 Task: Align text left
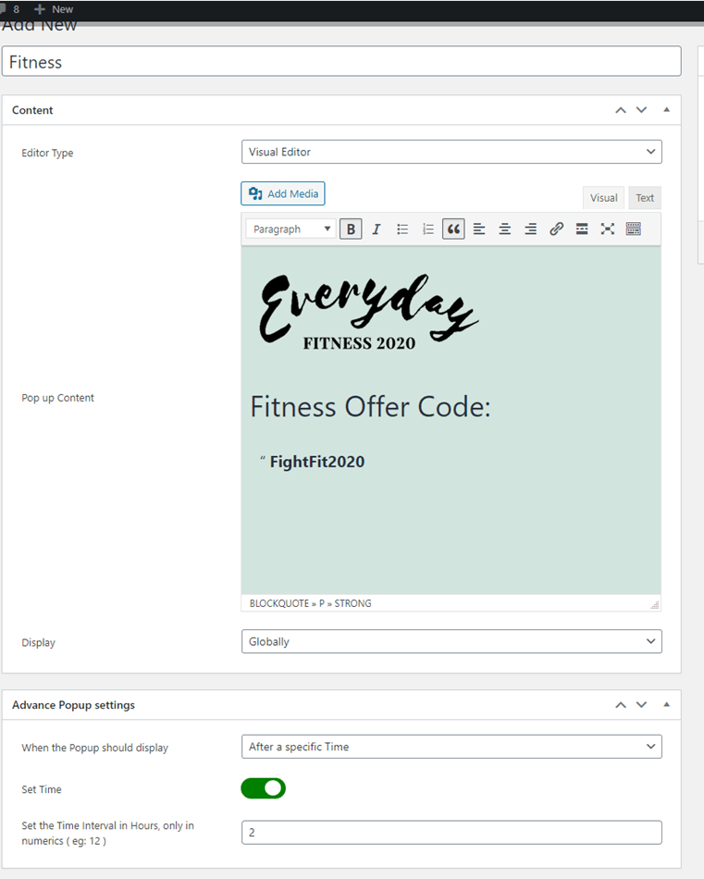coord(479,229)
